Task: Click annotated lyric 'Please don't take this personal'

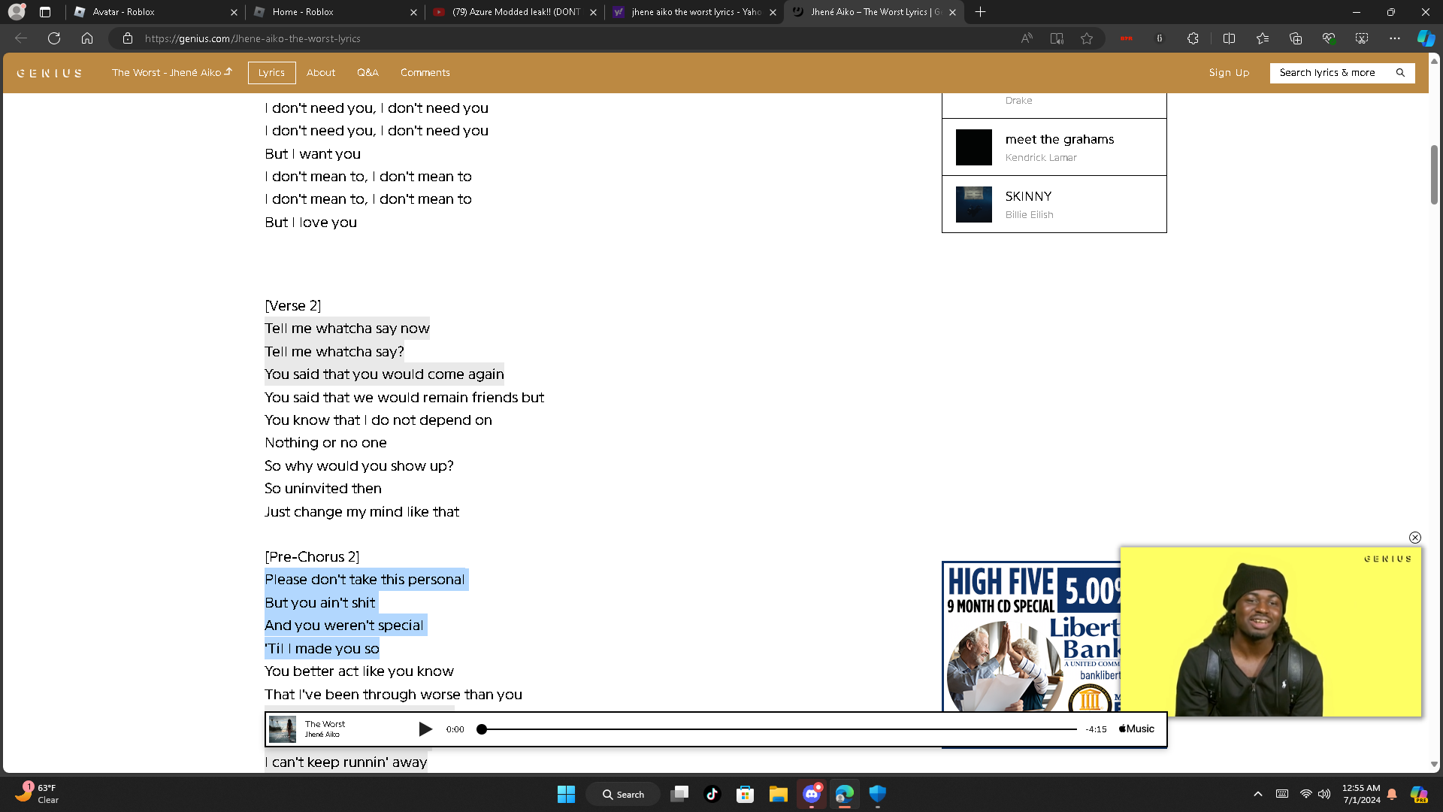Action: pyautogui.click(x=366, y=580)
